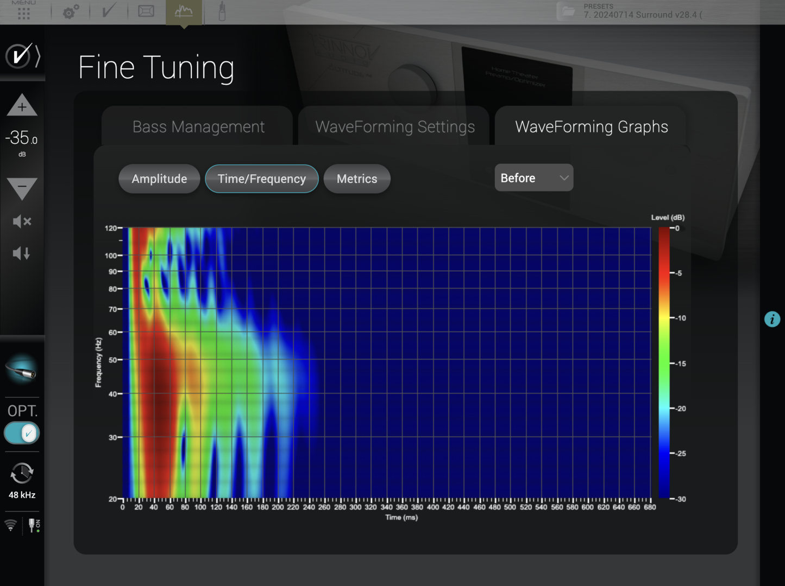Decrease volume with the minus arrow

(x=22, y=188)
